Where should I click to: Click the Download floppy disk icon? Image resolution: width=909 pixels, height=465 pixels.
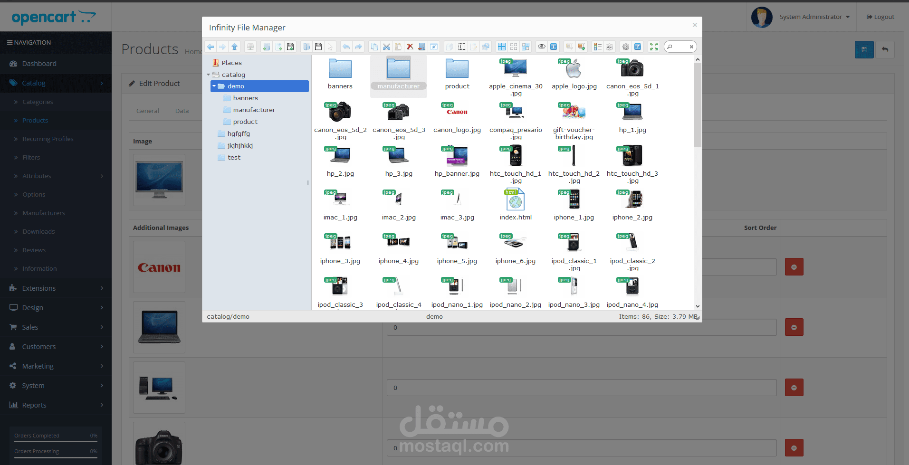point(318,47)
